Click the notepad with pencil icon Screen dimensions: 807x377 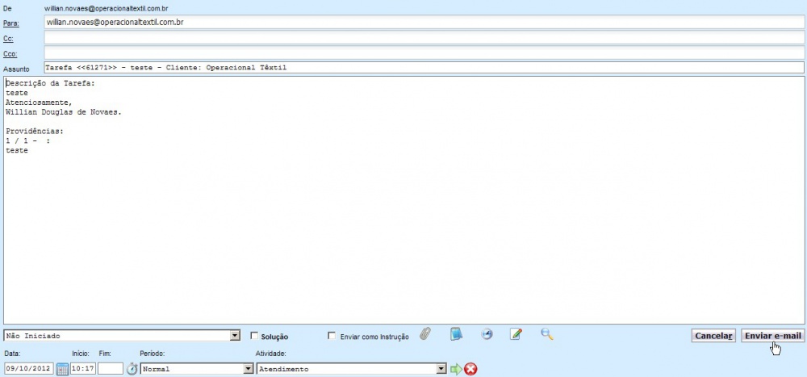click(x=516, y=334)
